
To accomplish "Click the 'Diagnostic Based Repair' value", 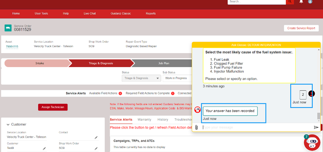I will (x=141, y=46).
